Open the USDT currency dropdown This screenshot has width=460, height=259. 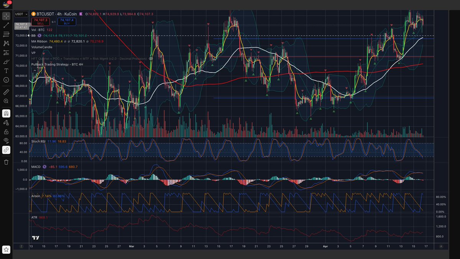pos(21,14)
